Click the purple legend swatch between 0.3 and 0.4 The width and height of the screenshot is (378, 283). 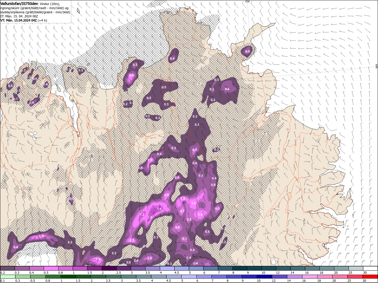(22, 268)
